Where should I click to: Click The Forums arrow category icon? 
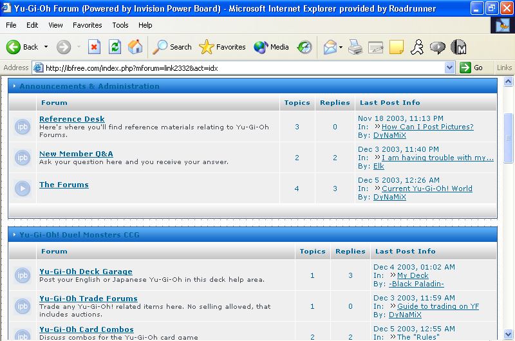coord(23,189)
